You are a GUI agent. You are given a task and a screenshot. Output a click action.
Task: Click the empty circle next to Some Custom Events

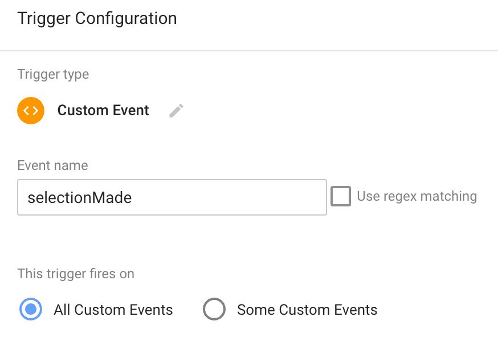(214, 309)
